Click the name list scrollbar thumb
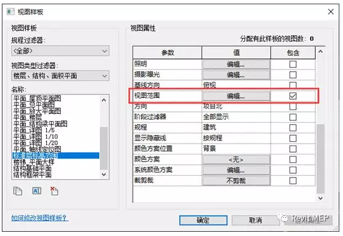The image size is (343, 236). [x=104, y=148]
